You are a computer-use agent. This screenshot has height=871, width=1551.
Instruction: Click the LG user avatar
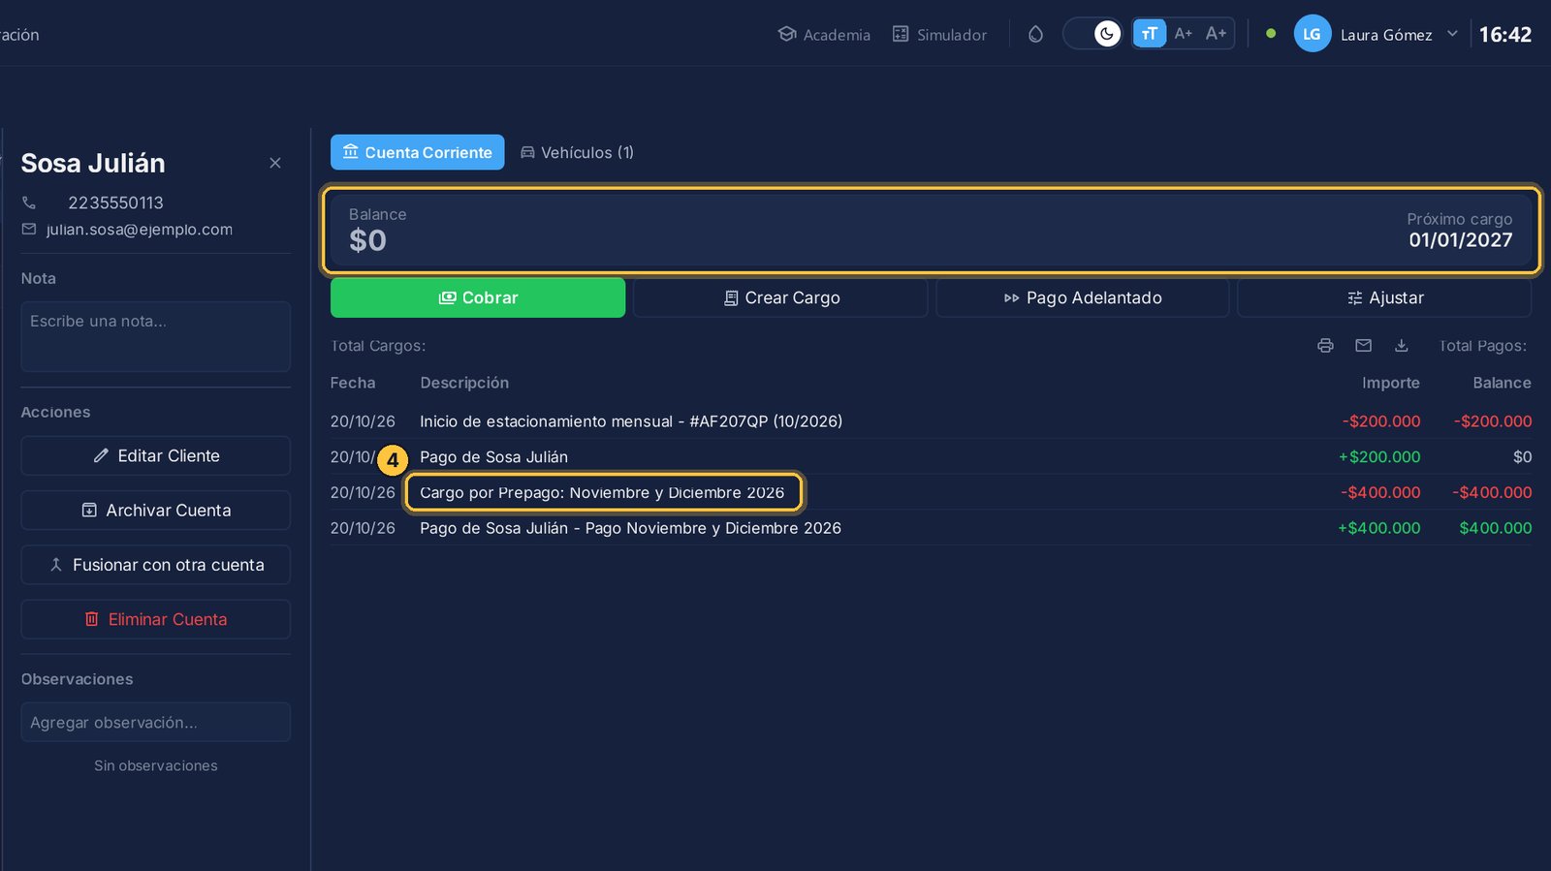pos(1312,34)
